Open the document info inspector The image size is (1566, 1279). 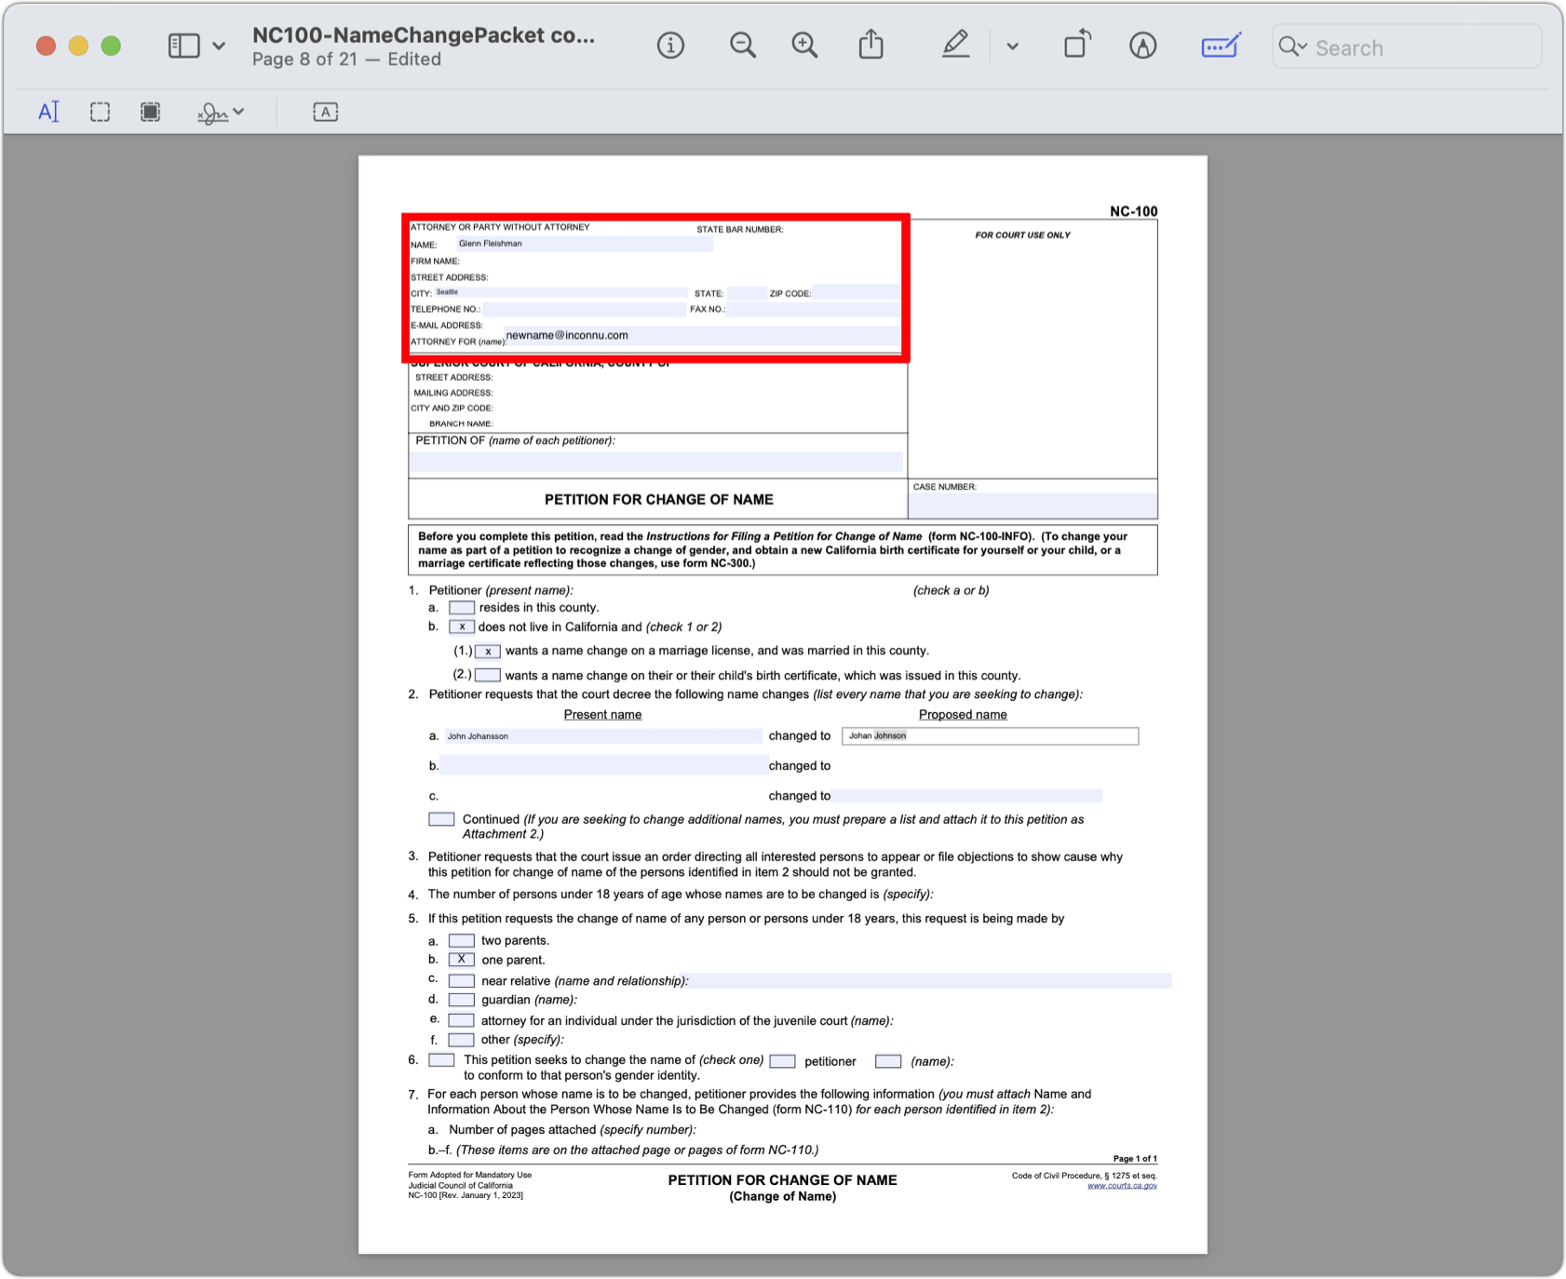pyautogui.click(x=670, y=45)
